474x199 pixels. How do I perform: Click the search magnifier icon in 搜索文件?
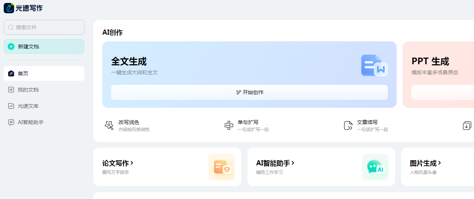pyautogui.click(x=11, y=27)
